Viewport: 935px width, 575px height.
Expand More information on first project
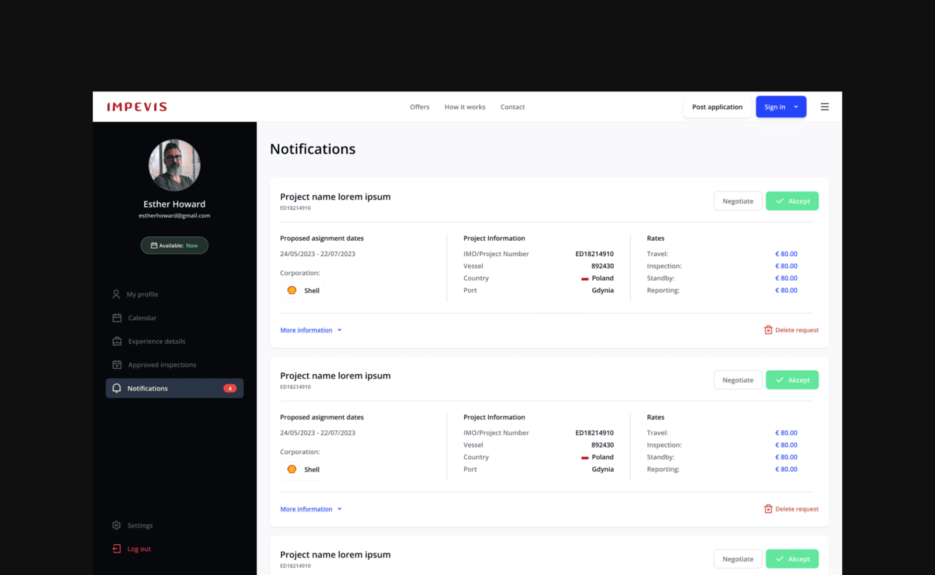[x=311, y=330]
